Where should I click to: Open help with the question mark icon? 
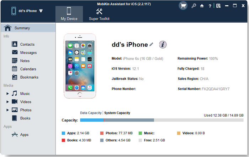pos(210,6)
